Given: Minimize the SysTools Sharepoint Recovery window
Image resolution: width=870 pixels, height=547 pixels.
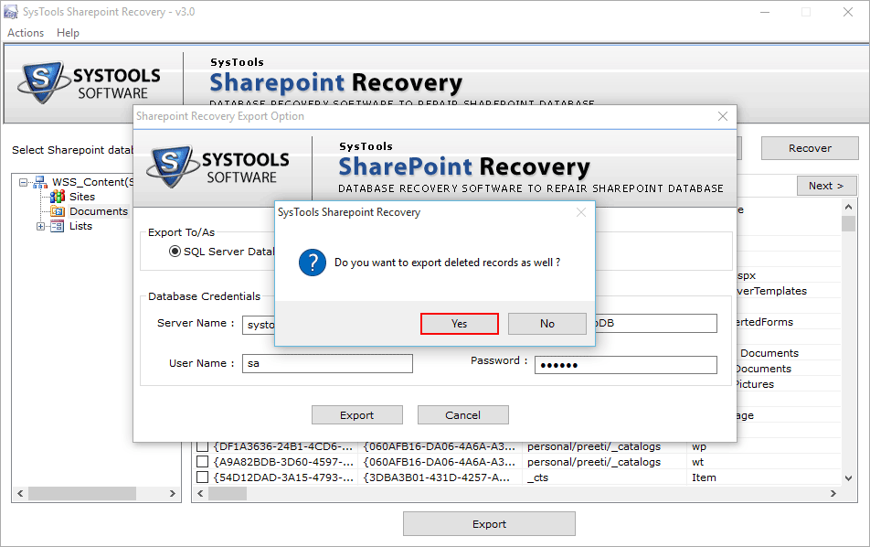Looking at the screenshot, I should pyautogui.click(x=765, y=12).
